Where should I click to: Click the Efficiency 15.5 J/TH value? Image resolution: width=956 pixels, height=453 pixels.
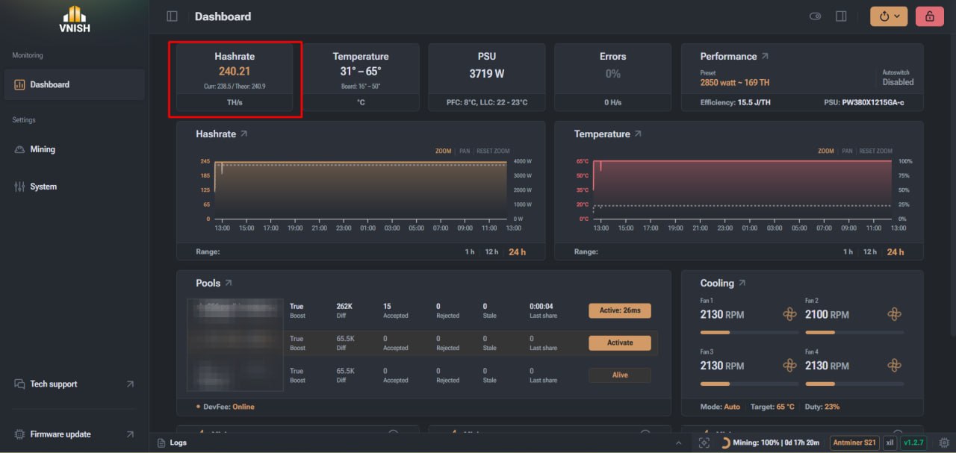point(735,102)
